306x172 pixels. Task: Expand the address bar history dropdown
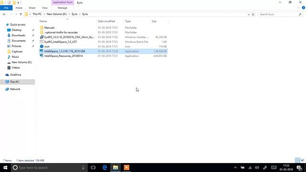point(249,14)
